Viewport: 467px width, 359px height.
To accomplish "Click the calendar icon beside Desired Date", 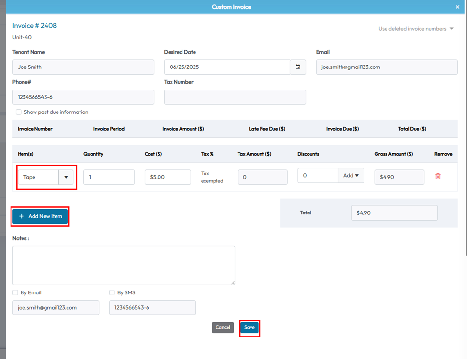I will click(x=297, y=67).
